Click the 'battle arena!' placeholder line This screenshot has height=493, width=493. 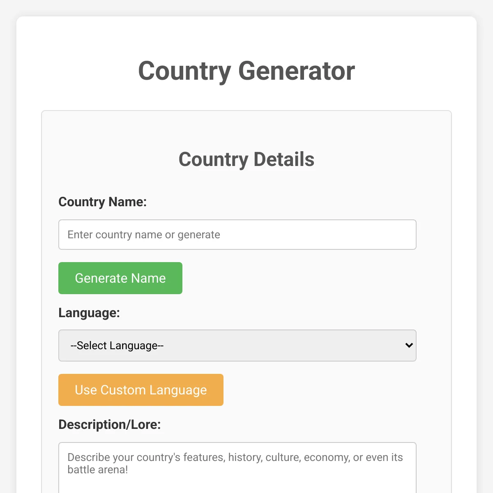[98, 470]
